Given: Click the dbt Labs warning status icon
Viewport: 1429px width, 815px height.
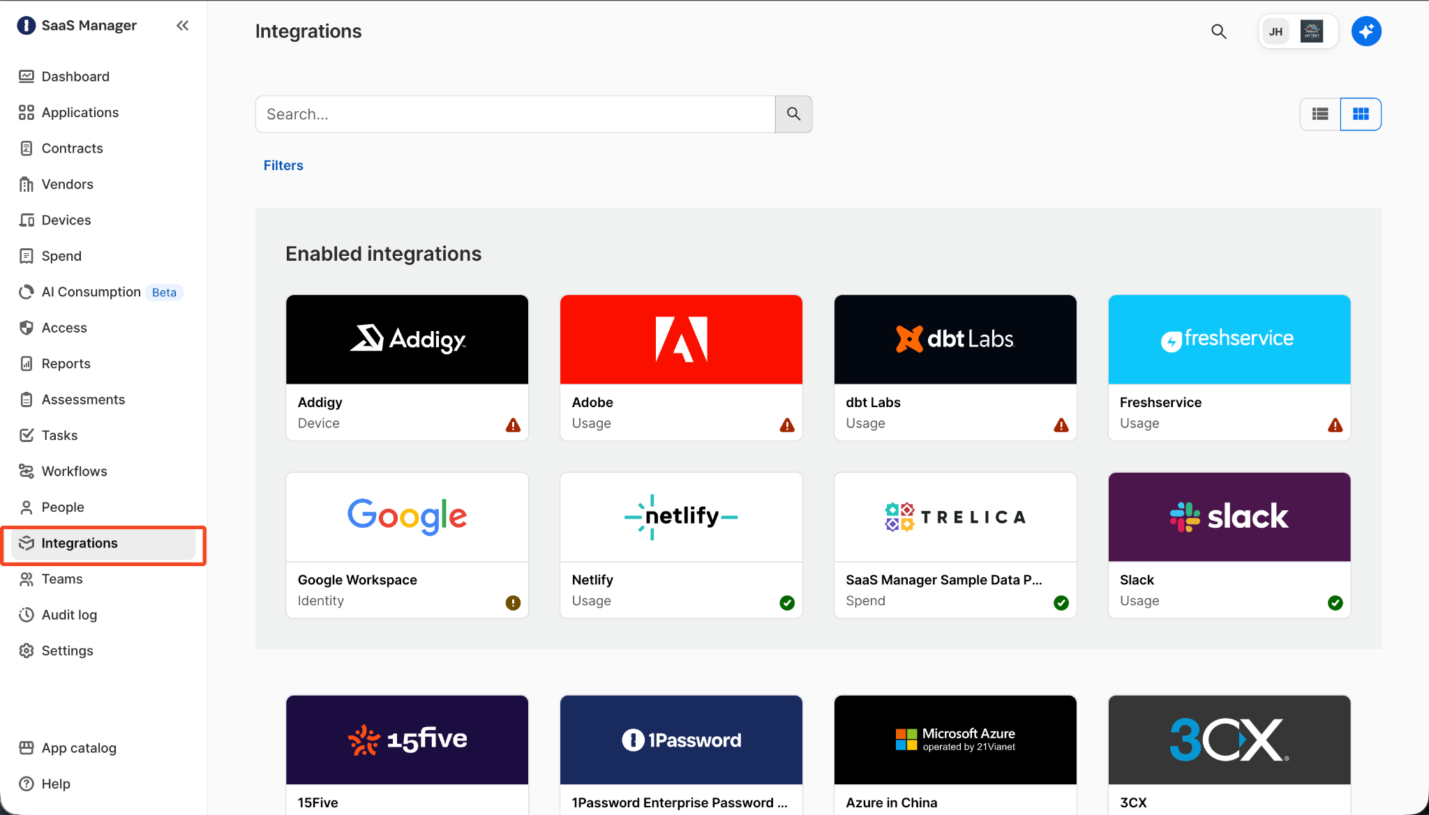Looking at the screenshot, I should tap(1061, 425).
